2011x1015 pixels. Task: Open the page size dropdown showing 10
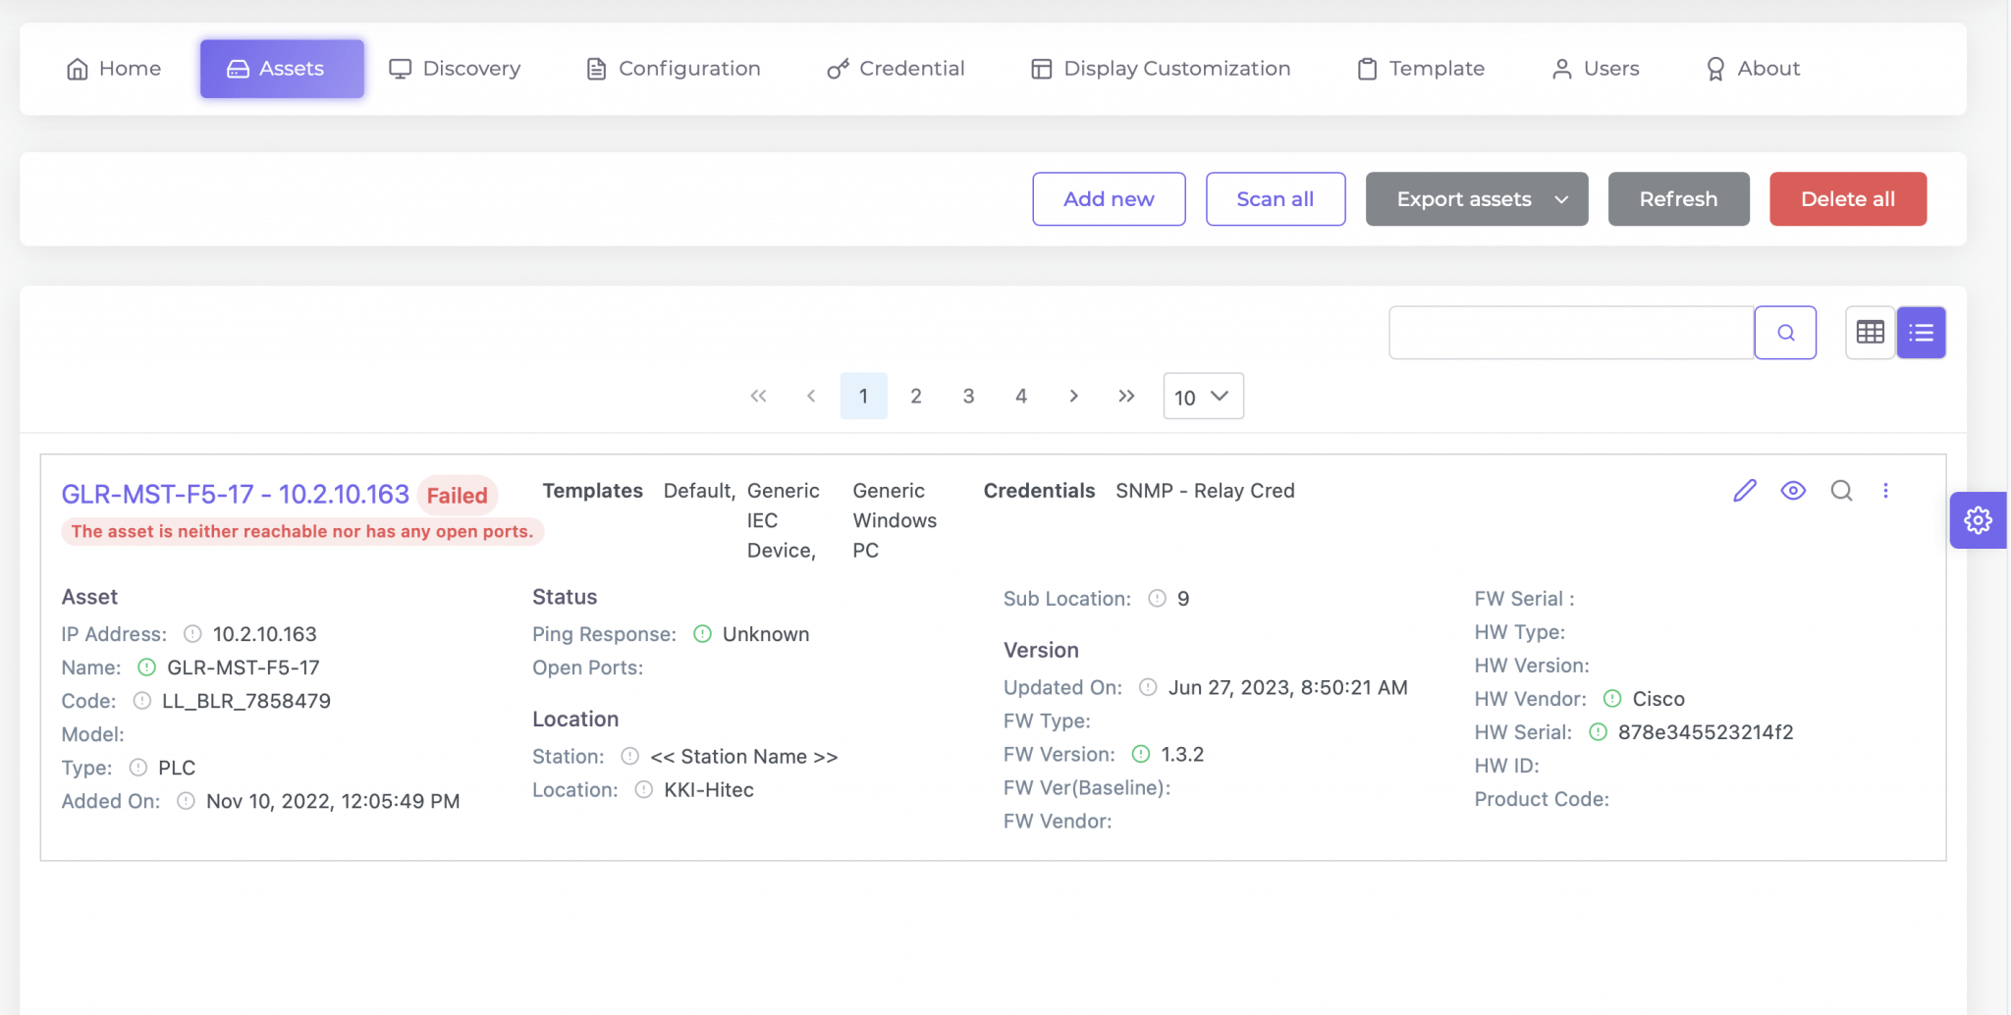point(1203,397)
